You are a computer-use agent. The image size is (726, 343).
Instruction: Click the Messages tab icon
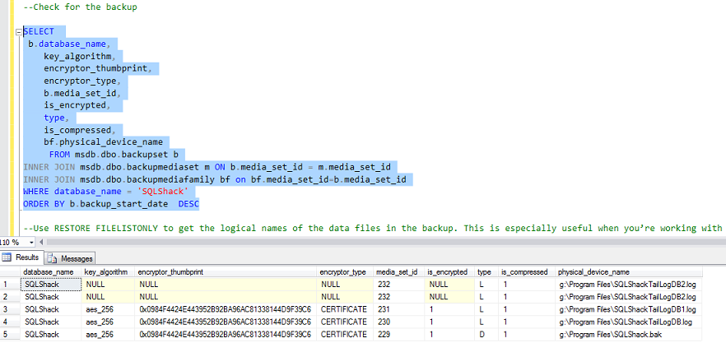pyautogui.click(x=54, y=258)
